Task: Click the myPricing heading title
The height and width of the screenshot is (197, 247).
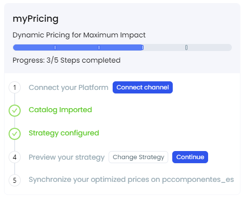Action: 35,19
